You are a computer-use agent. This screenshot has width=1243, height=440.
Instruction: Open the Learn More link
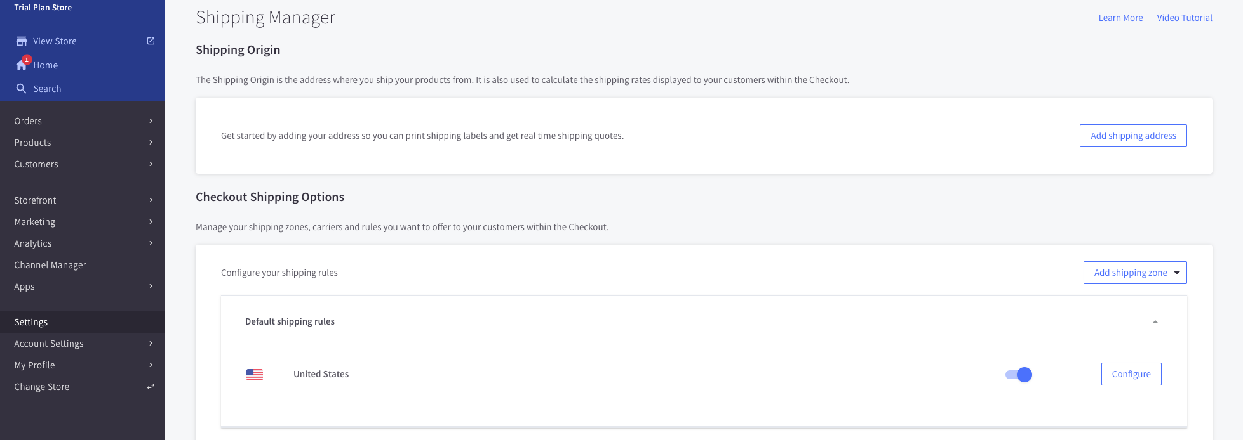point(1120,18)
